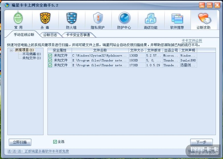Viewport: 223px width, 159px height.
Task: Maximize the Rising Kaka window
Action: click(x=210, y=5)
